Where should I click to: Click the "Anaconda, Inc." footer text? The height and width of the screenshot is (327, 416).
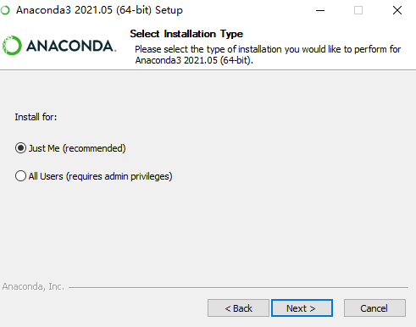(x=33, y=286)
